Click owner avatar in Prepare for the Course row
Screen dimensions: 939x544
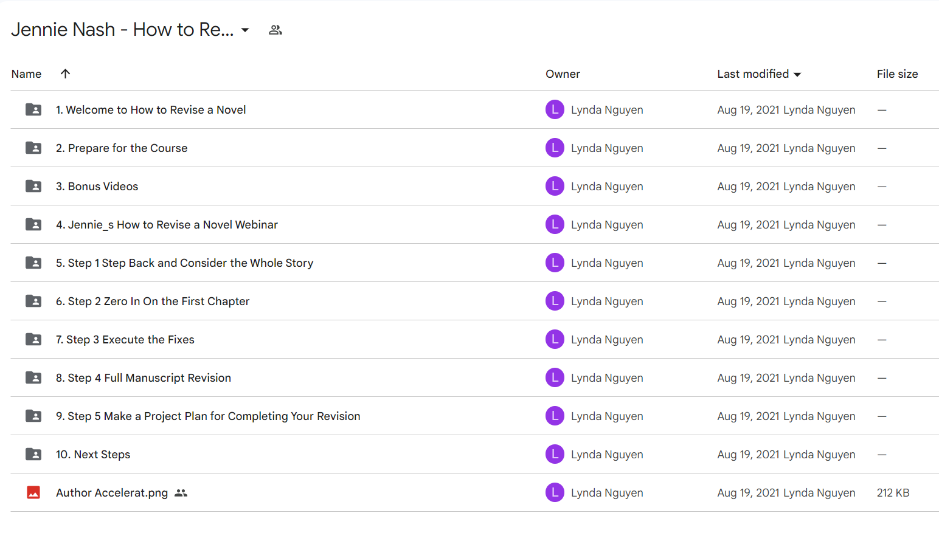tap(555, 148)
